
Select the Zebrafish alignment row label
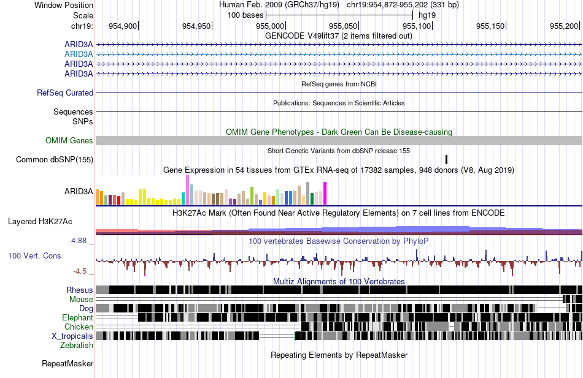pyautogui.click(x=77, y=346)
